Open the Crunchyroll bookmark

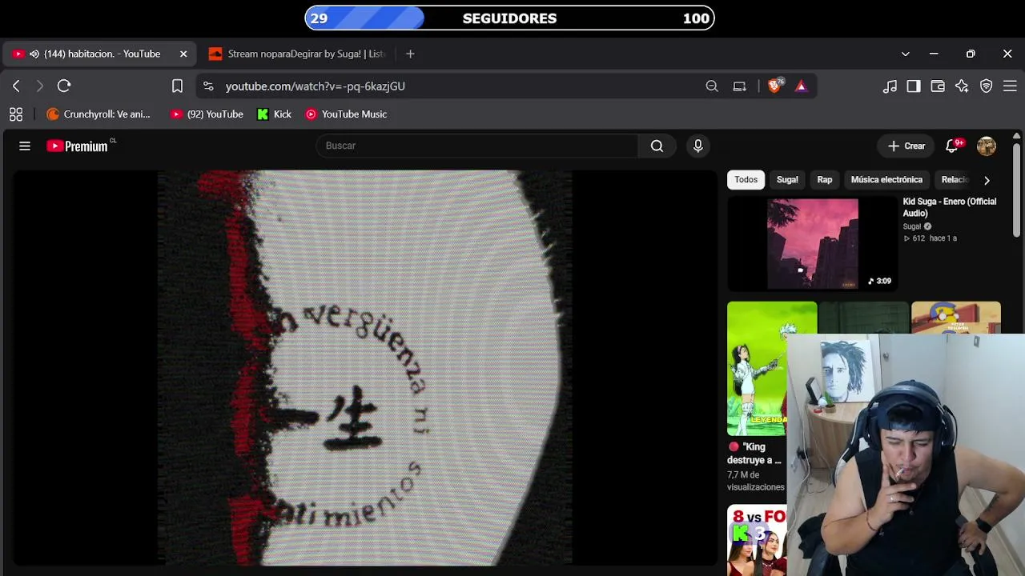coord(98,114)
